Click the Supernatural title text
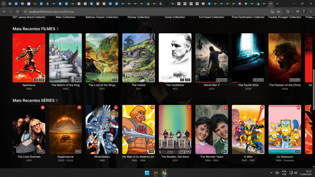This screenshot has height=177, width=315. [65, 157]
